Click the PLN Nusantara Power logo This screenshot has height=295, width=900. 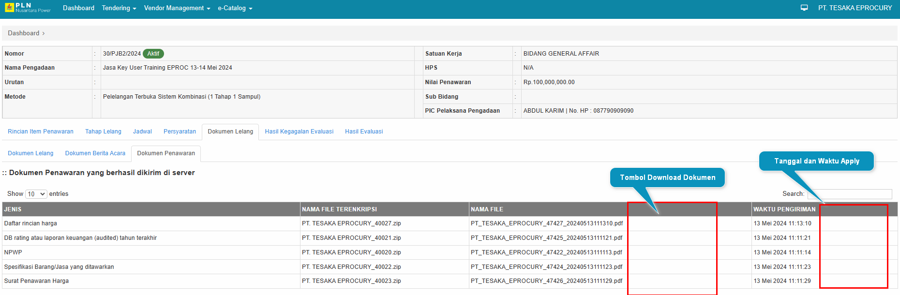click(x=28, y=8)
